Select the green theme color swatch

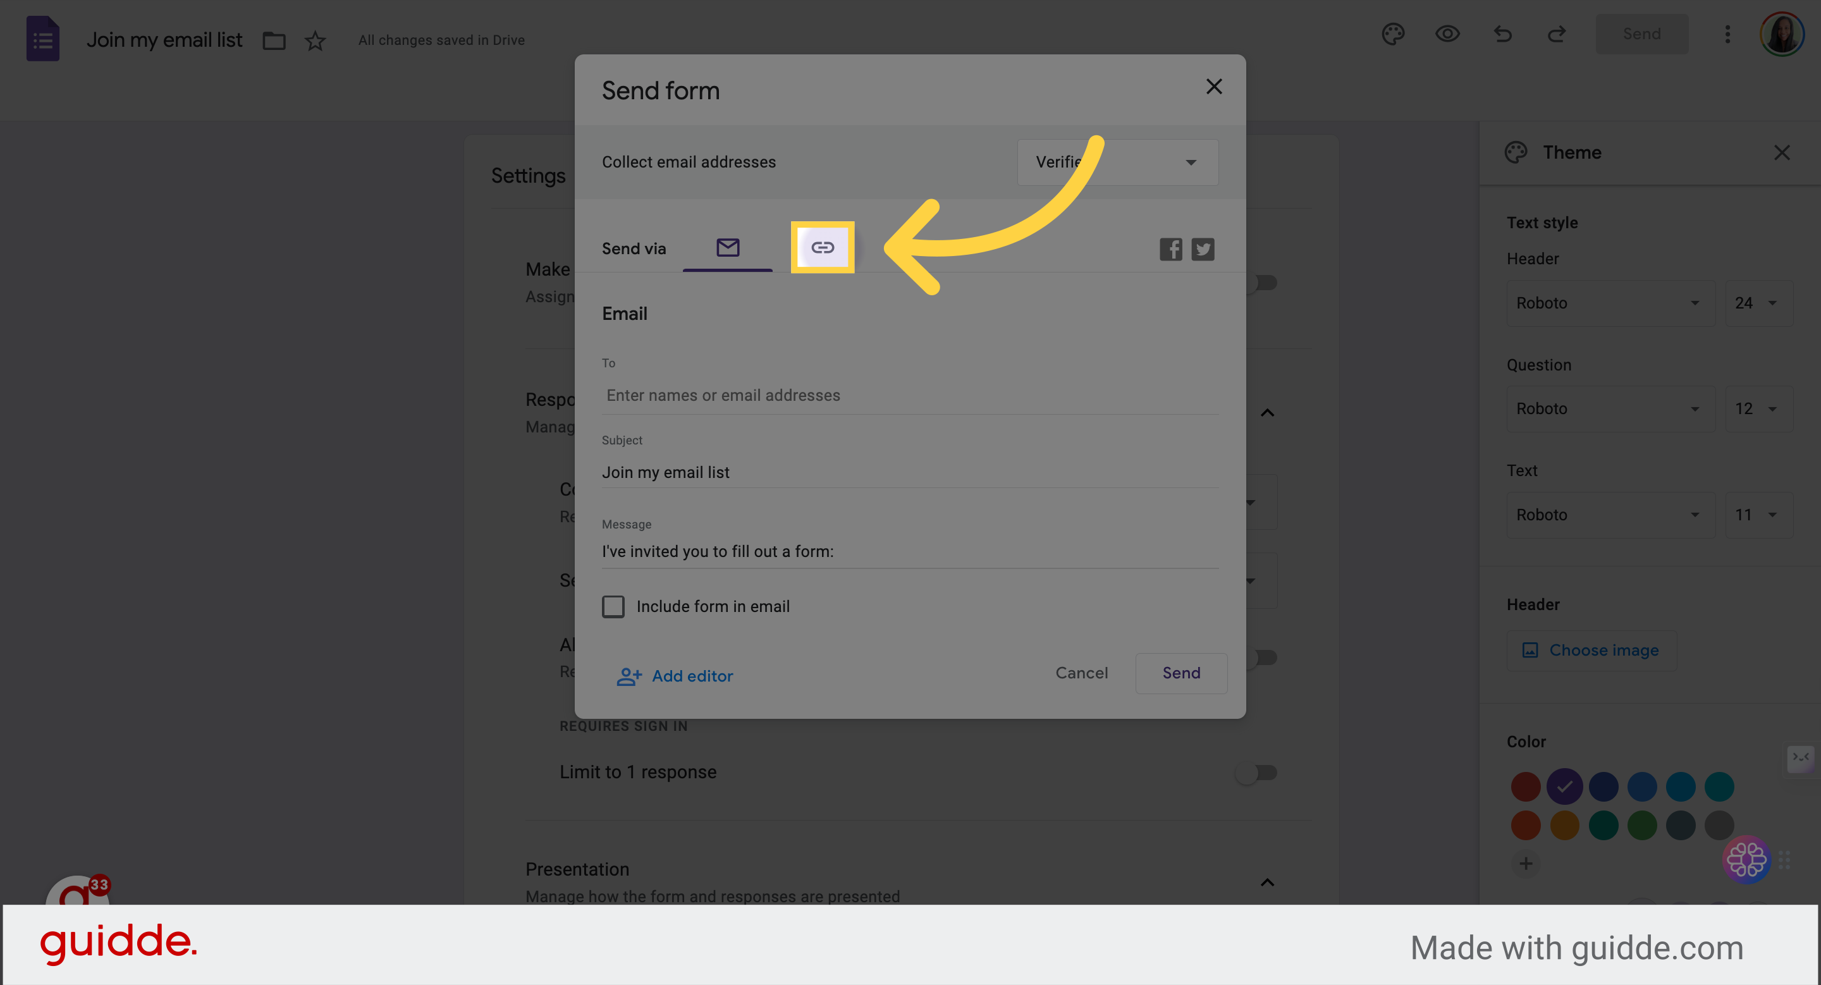click(1641, 825)
